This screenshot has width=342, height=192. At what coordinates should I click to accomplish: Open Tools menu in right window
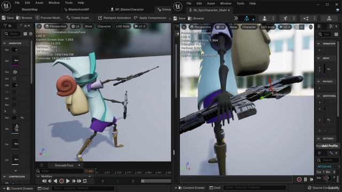pyautogui.click(x=240, y=4)
